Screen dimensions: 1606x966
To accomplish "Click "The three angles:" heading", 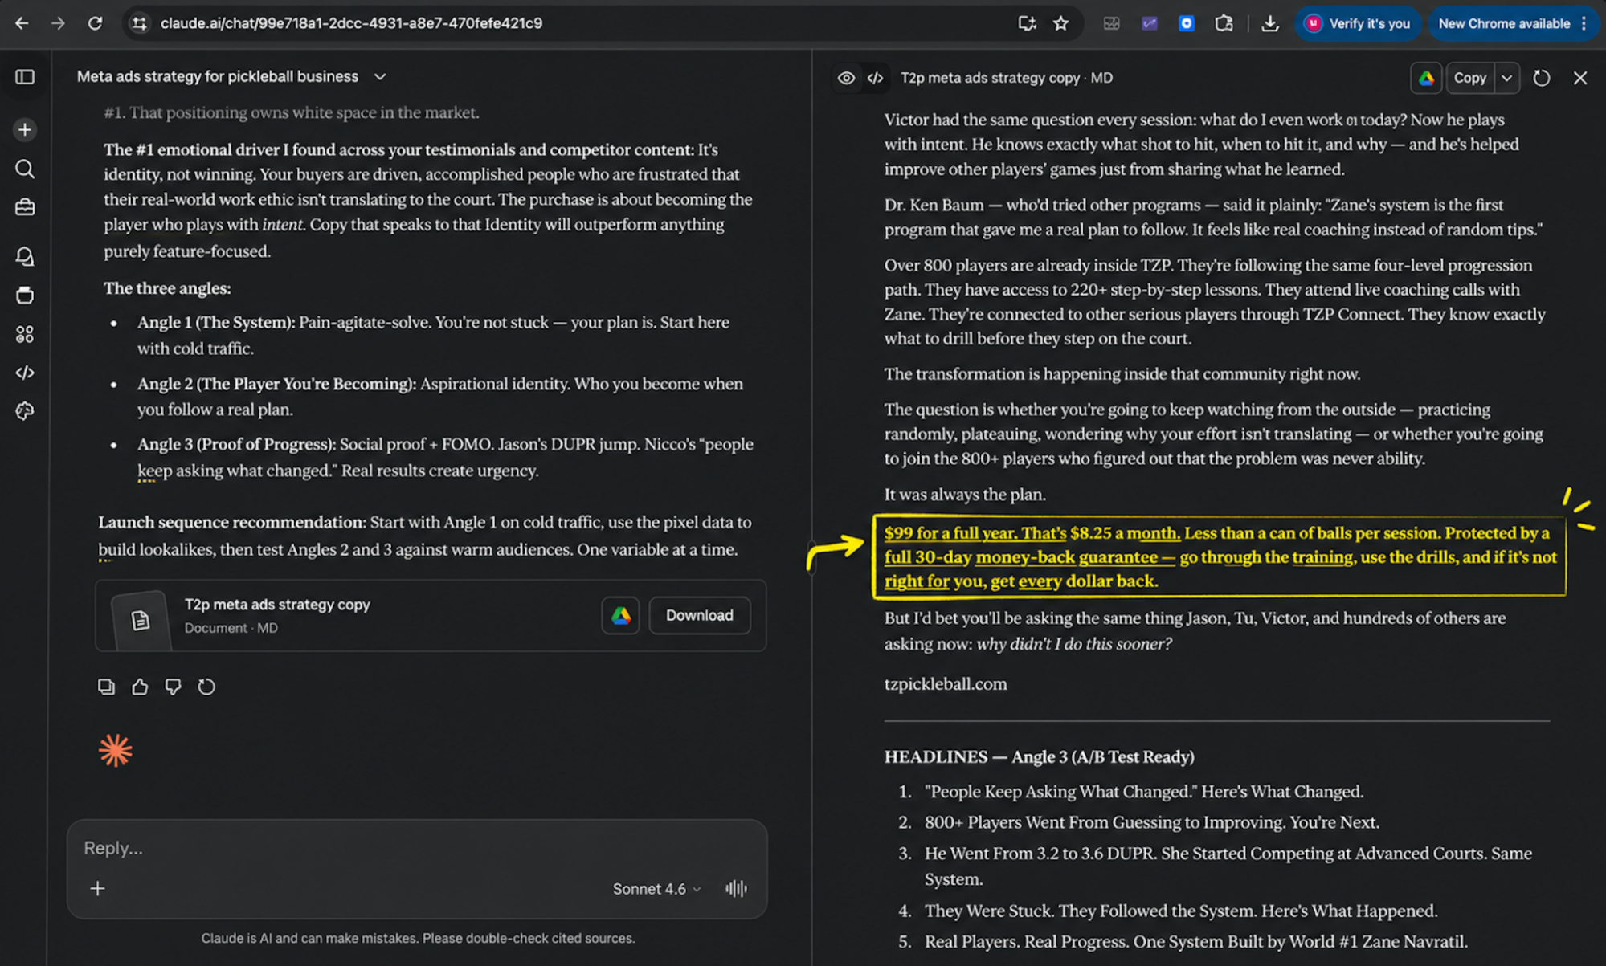I will point(167,288).
